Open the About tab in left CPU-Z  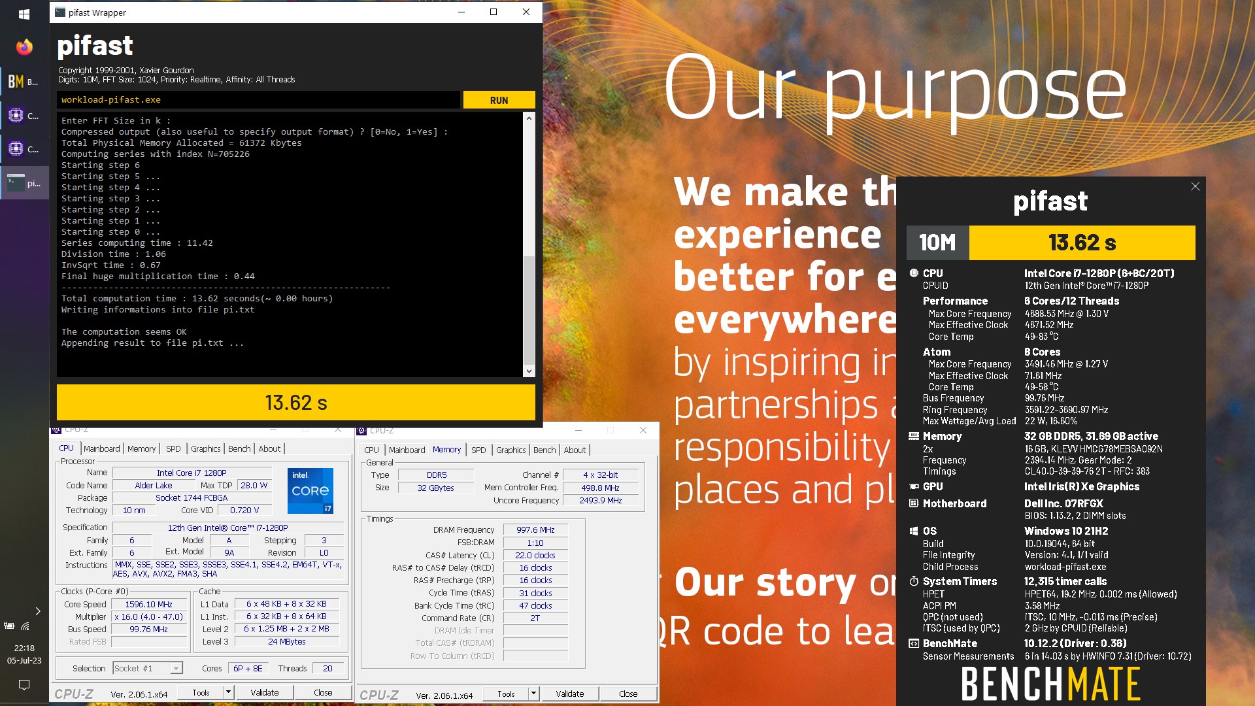point(269,448)
